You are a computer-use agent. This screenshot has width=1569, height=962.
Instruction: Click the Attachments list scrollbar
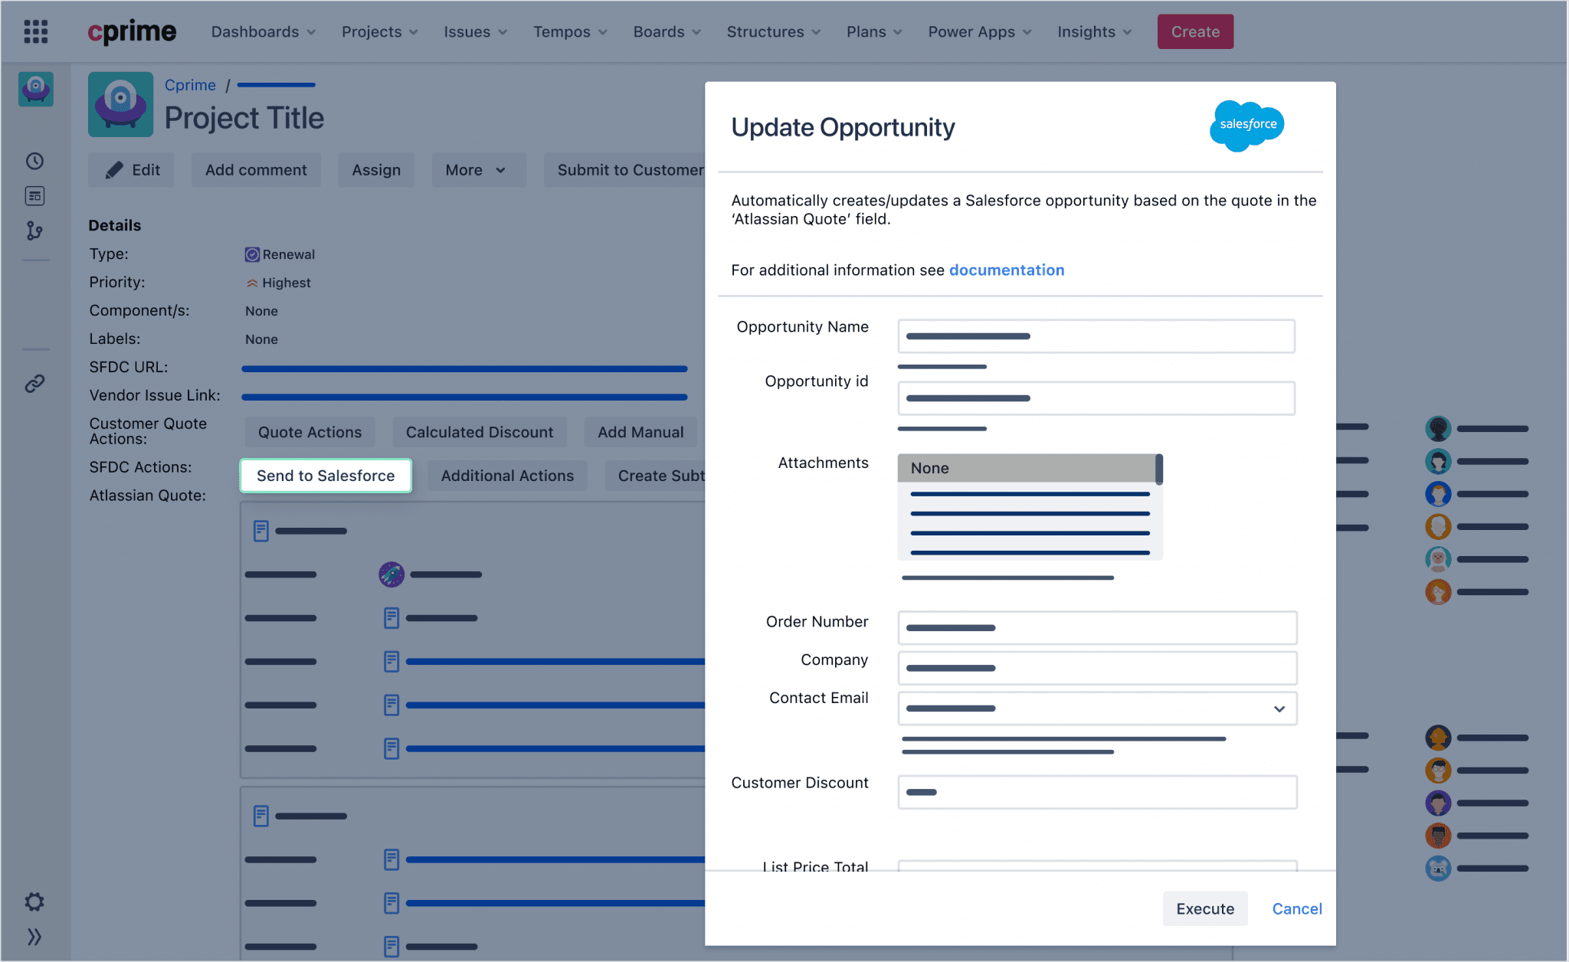(x=1159, y=470)
